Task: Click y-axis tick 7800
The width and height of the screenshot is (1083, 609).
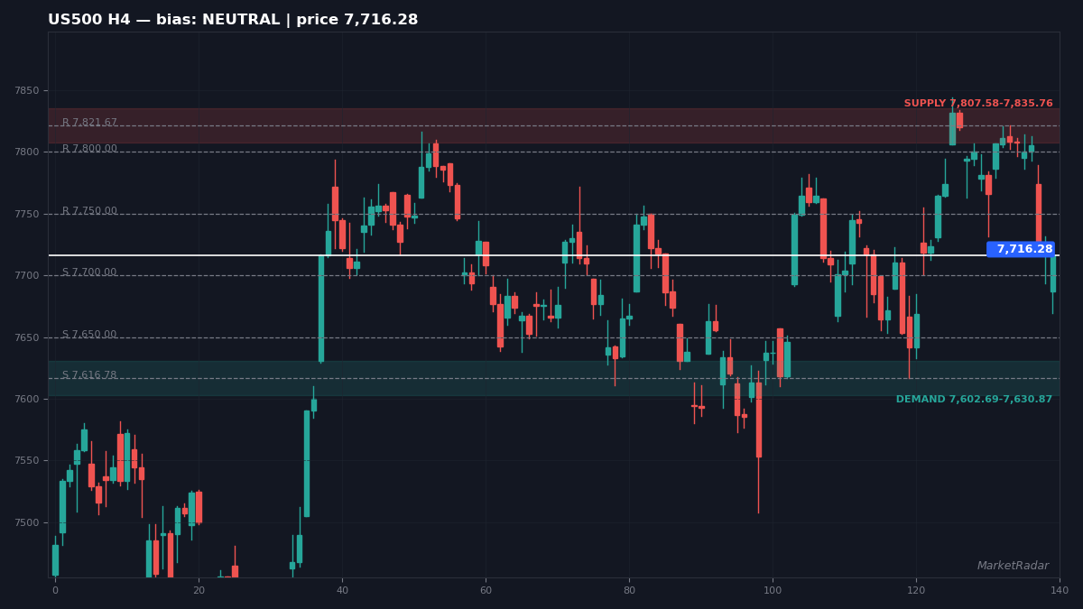Action: [x=26, y=152]
